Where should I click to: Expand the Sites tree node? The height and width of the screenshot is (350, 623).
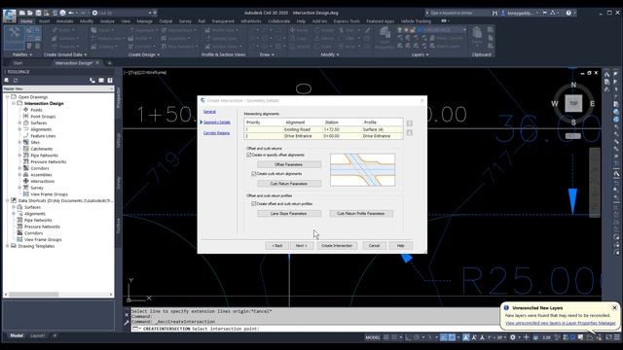pyautogui.click(x=19, y=143)
